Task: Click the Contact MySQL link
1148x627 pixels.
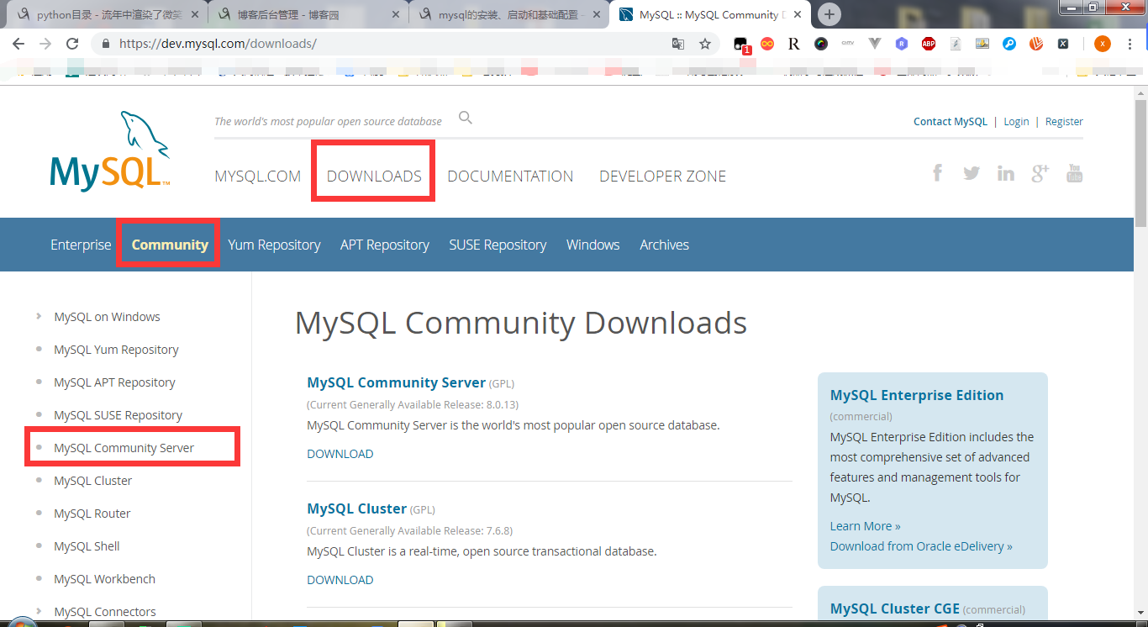Action: [x=951, y=121]
